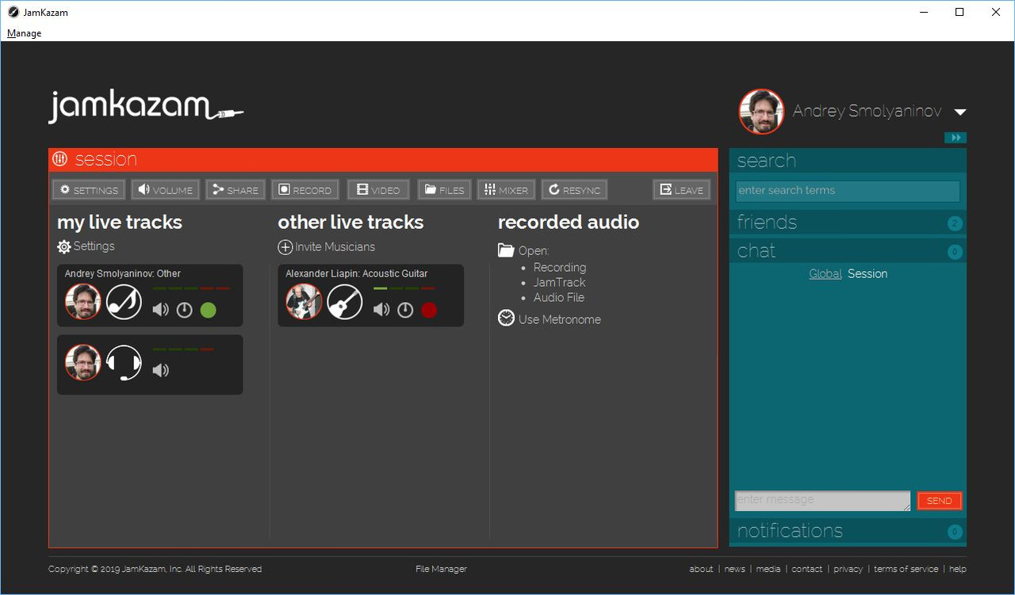
Task: Click the acoustic guitar instrument icon
Action: click(x=345, y=301)
